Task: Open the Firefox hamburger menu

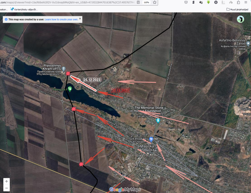Action: pyautogui.click(x=245, y=3)
